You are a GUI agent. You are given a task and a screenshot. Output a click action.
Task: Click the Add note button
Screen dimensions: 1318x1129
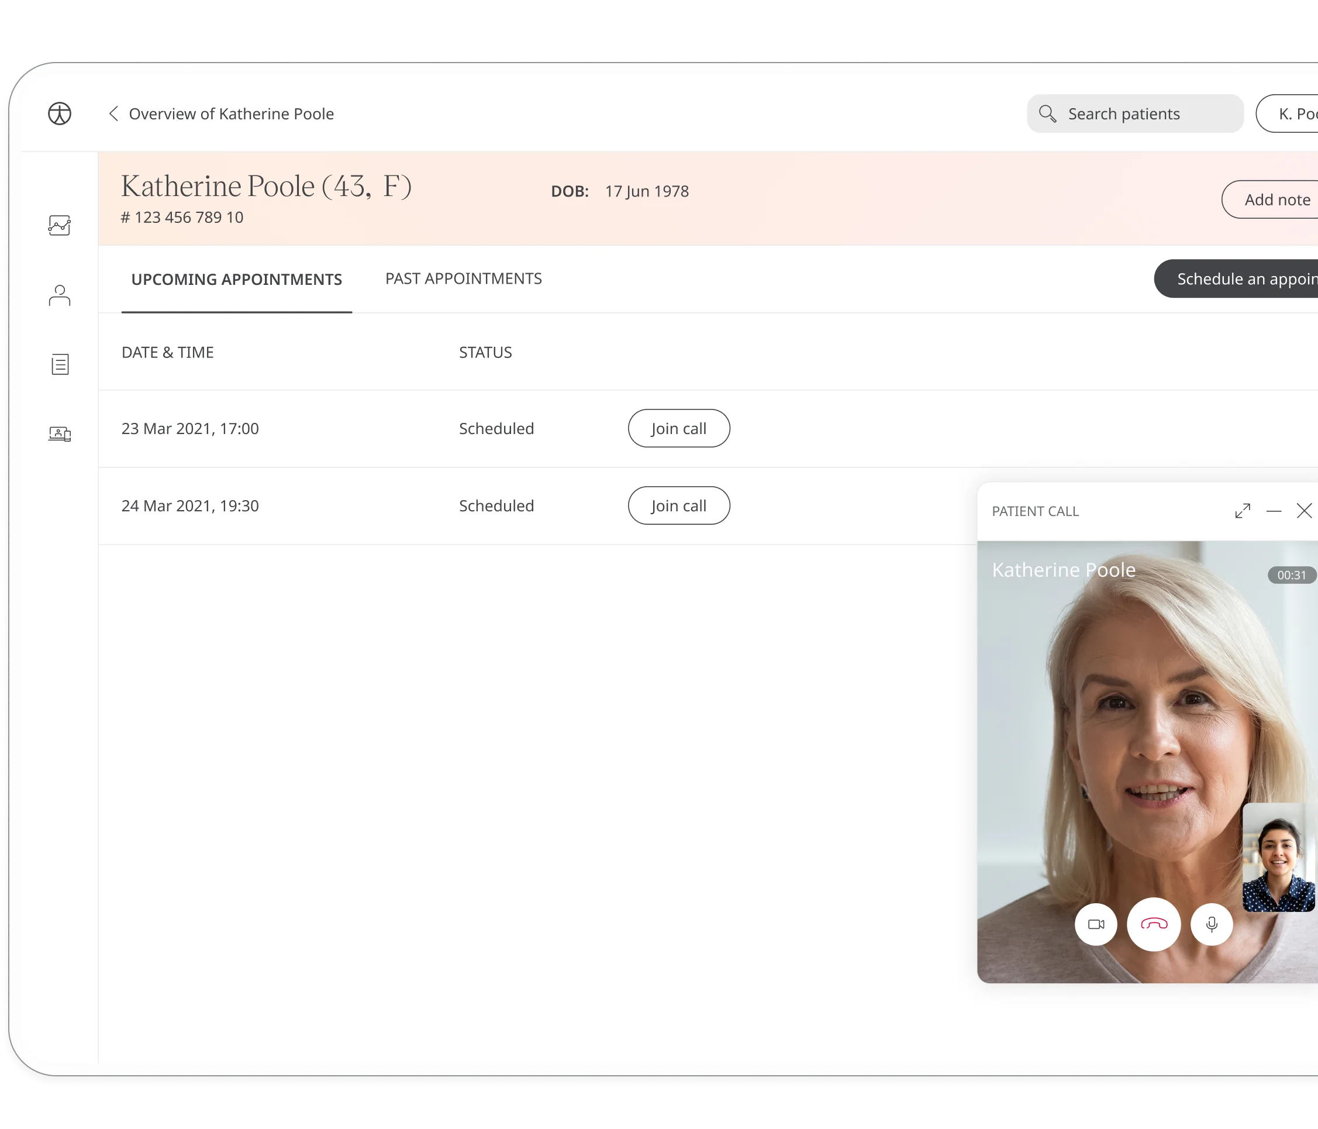coord(1274,200)
